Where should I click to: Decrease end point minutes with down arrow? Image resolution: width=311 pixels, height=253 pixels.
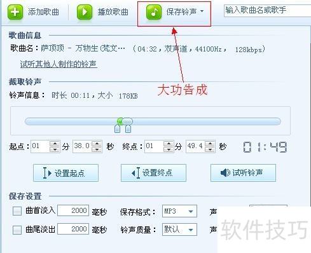[x=169, y=149]
